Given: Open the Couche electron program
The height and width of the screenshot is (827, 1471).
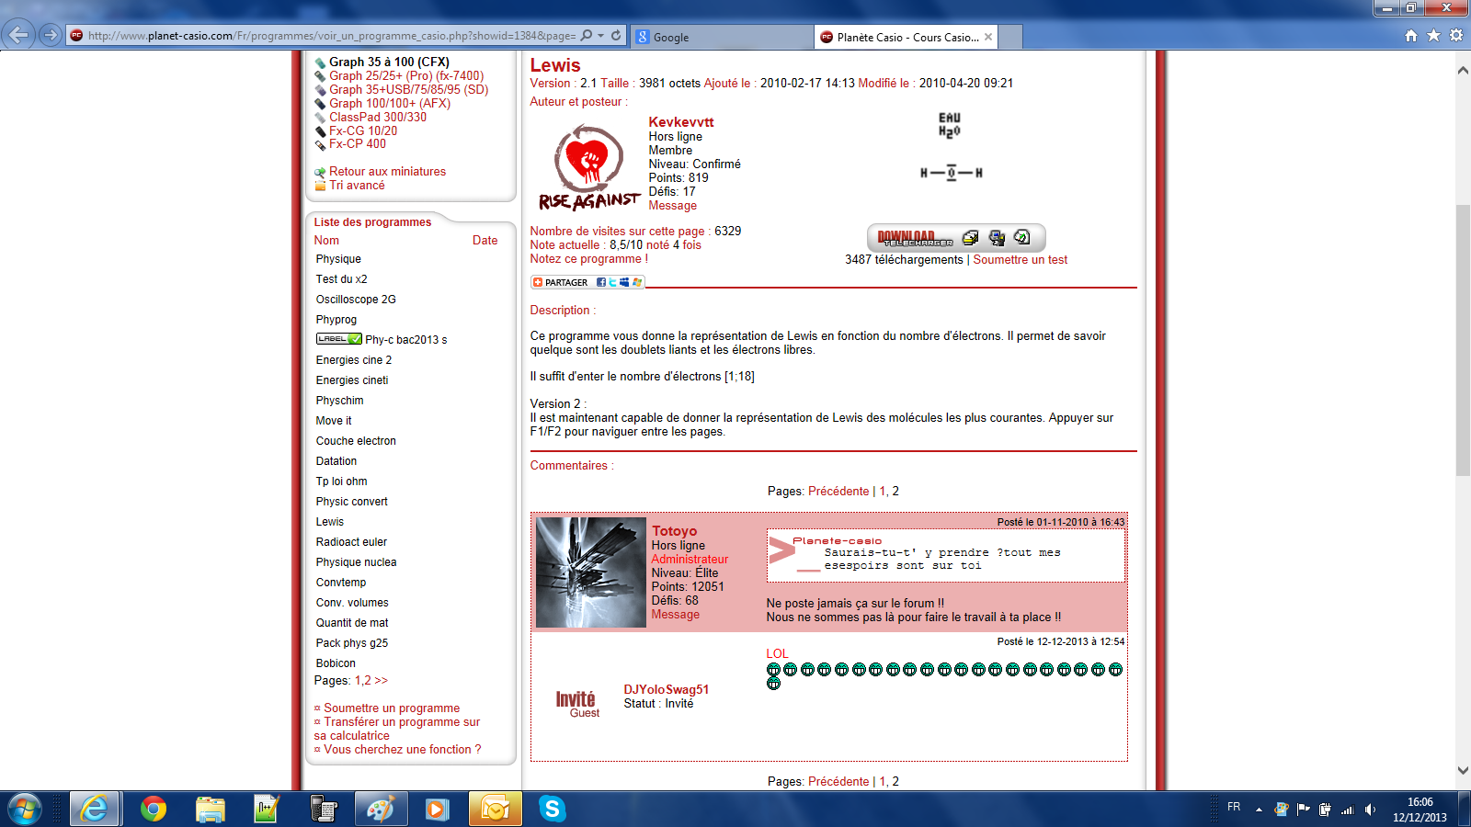Looking at the screenshot, I should (x=356, y=441).
